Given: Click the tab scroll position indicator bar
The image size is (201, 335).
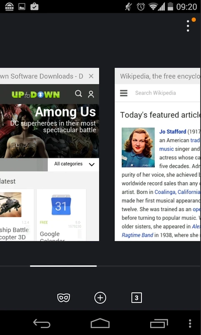Looking at the screenshot, I should tap(63, 266).
